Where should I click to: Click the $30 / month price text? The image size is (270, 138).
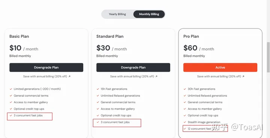click(x=112, y=48)
